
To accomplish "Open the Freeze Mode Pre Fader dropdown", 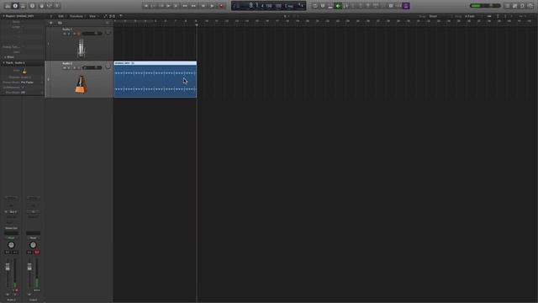I will (32, 82).
